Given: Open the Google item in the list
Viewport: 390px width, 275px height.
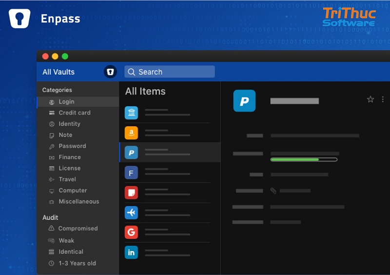Looking at the screenshot, I should 170,232.
